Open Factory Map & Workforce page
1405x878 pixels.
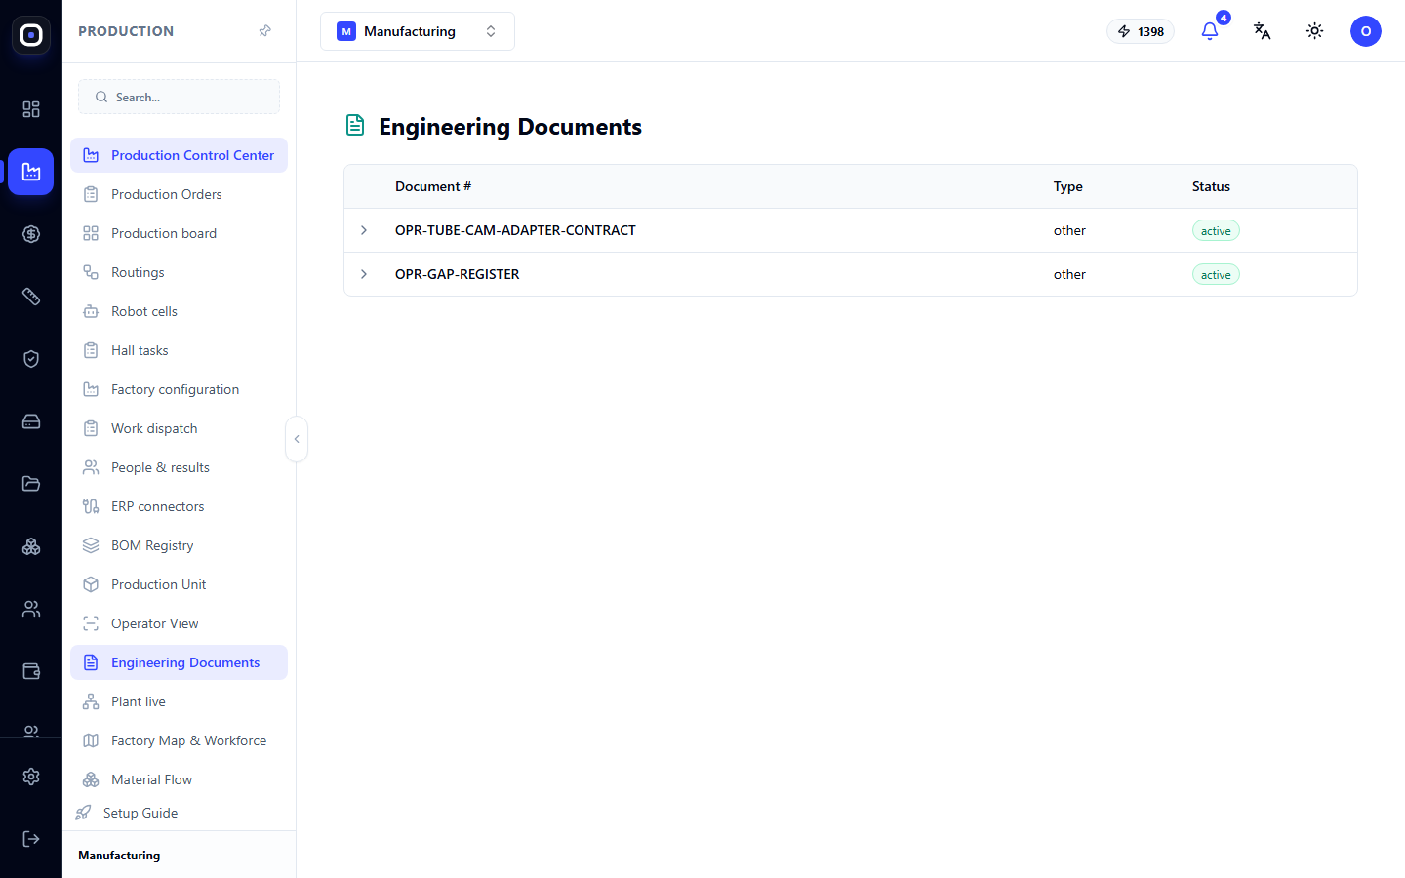[x=179, y=740]
